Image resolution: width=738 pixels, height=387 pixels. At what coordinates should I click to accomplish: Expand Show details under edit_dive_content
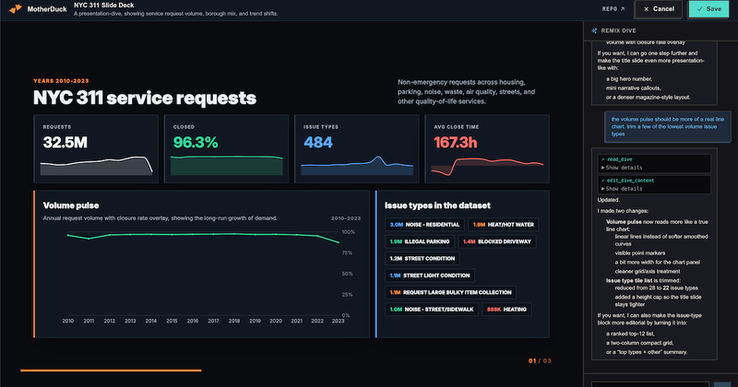click(622, 189)
